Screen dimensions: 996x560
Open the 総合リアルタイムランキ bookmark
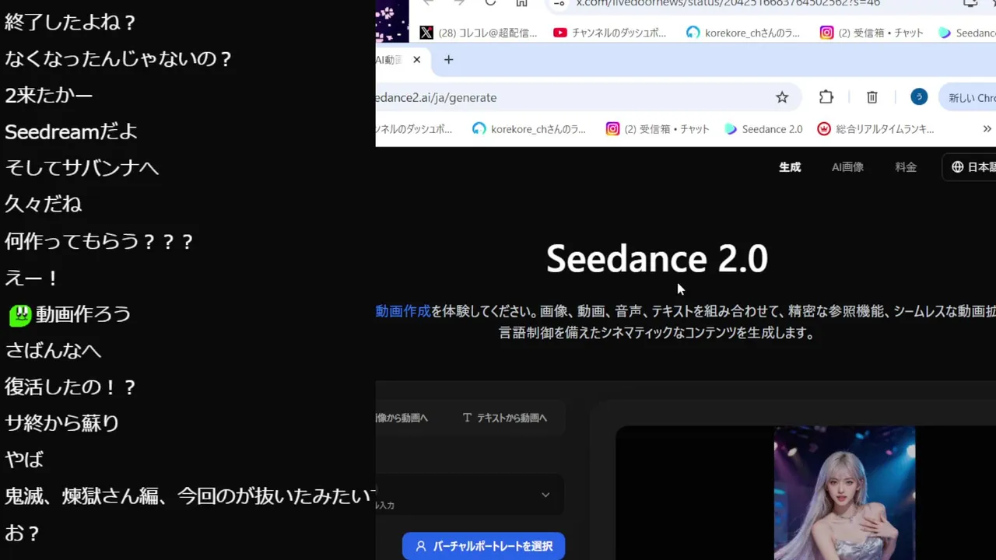(x=876, y=129)
